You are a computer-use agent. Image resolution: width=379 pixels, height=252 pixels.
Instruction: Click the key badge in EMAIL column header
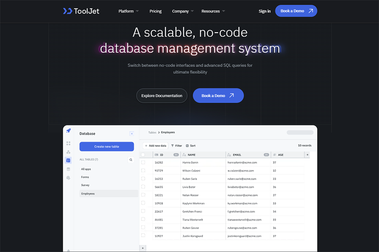[x=266, y=155]
